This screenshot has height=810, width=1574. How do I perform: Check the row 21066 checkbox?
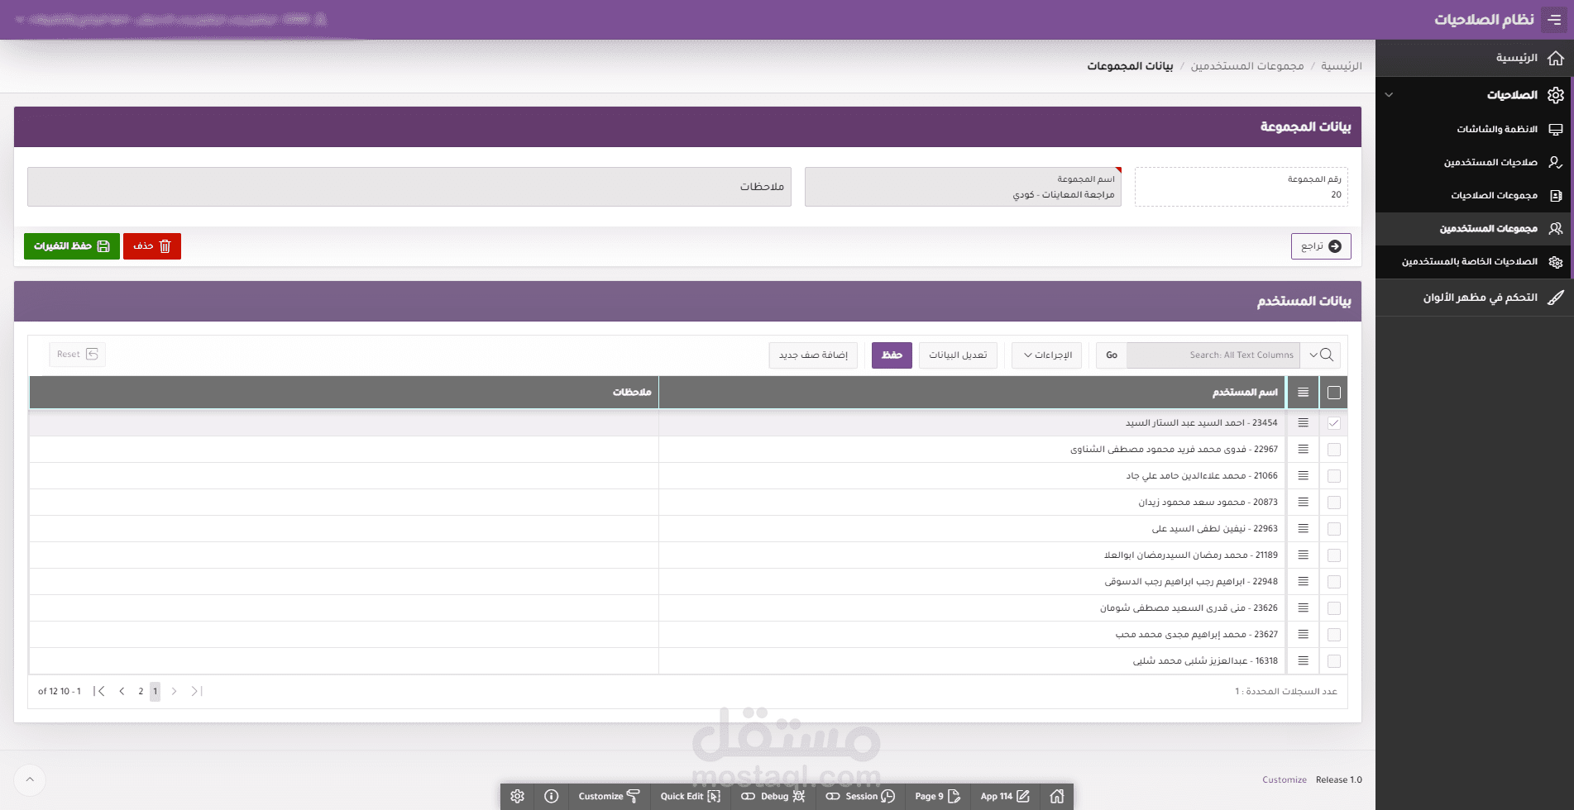pos(1334,476)
